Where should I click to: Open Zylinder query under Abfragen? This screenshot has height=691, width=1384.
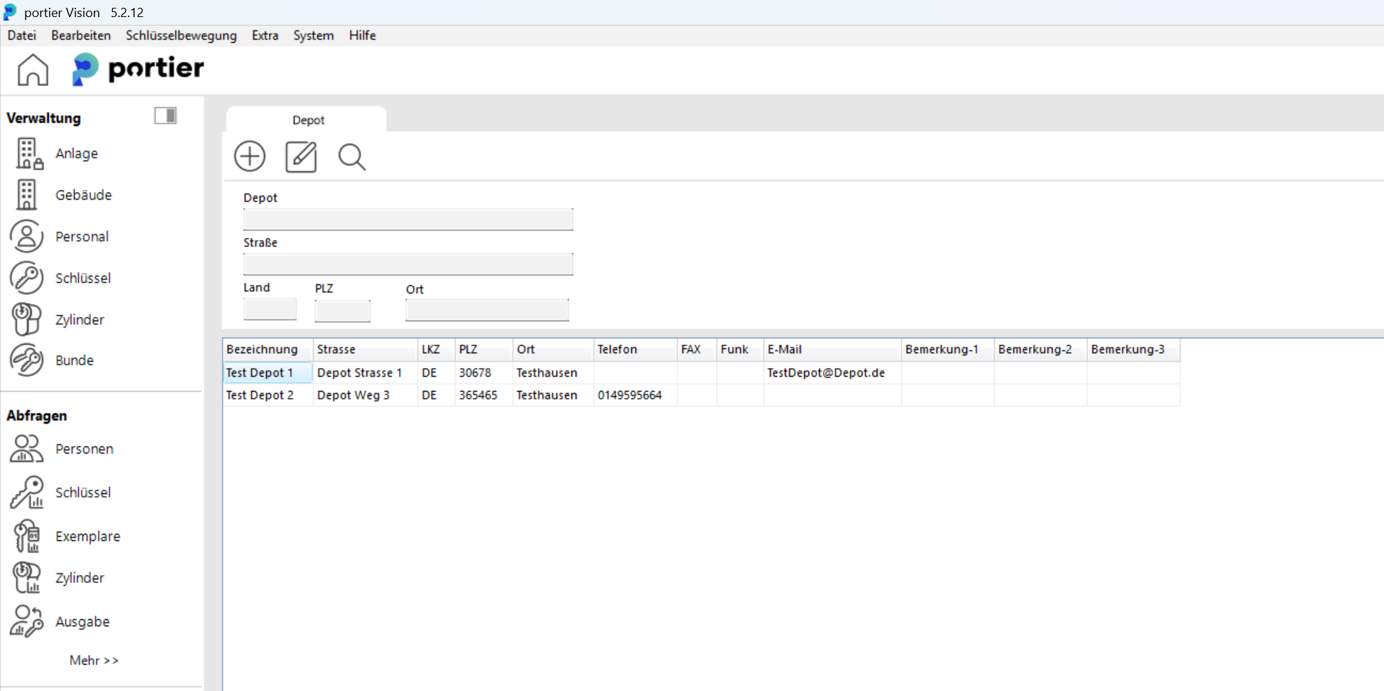[x=27, y=577]
